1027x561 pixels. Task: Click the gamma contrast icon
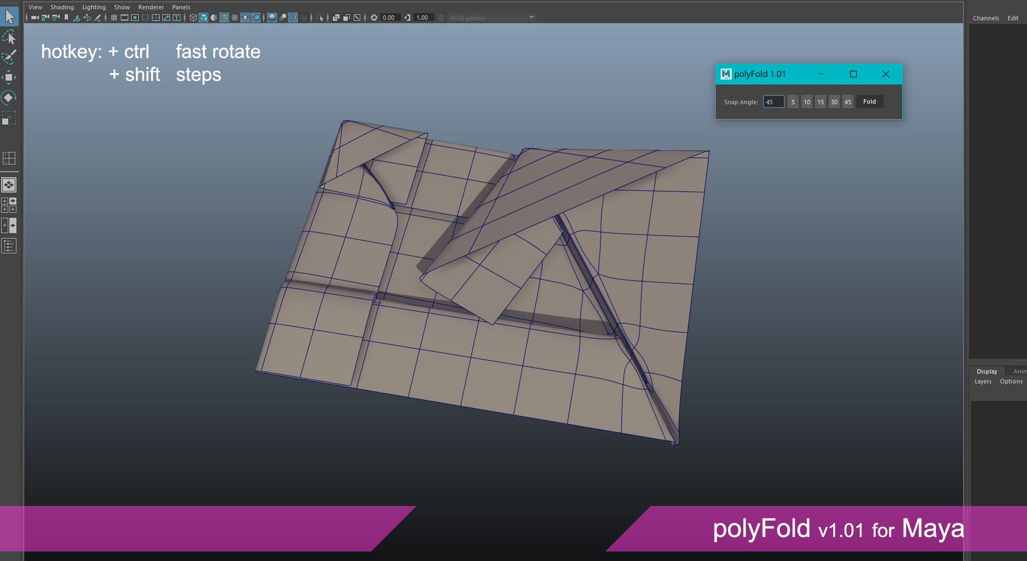(407, 17)
